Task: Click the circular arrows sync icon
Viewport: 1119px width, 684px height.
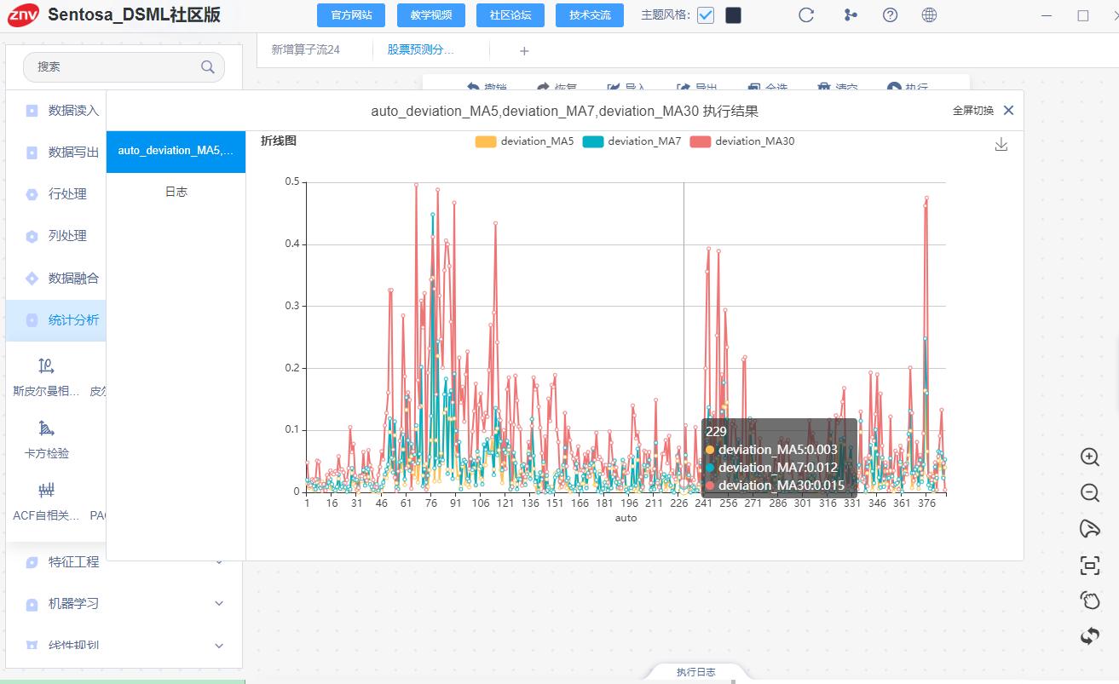Action: click(x=1089, y=635)
